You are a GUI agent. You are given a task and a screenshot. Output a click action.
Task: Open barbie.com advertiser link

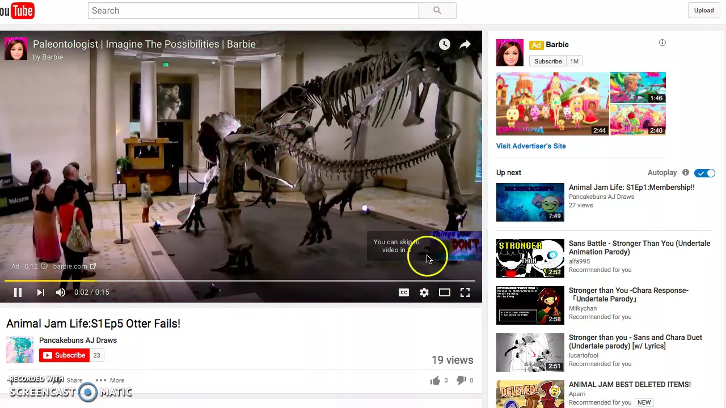point(74,266)
